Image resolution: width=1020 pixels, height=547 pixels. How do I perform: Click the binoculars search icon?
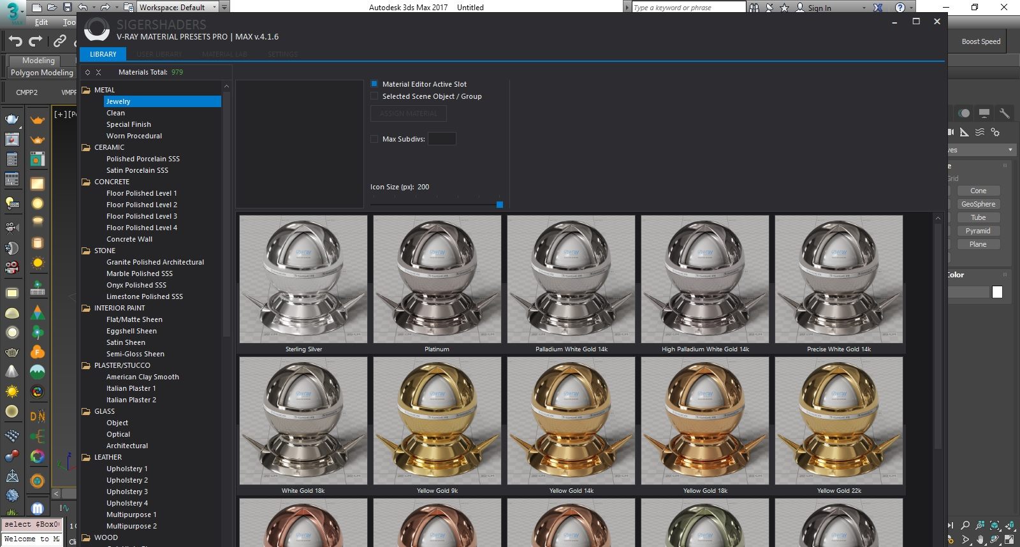click(x=754, y=8)
